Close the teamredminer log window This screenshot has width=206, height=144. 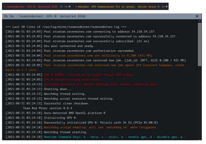click(x=197, y=16)
